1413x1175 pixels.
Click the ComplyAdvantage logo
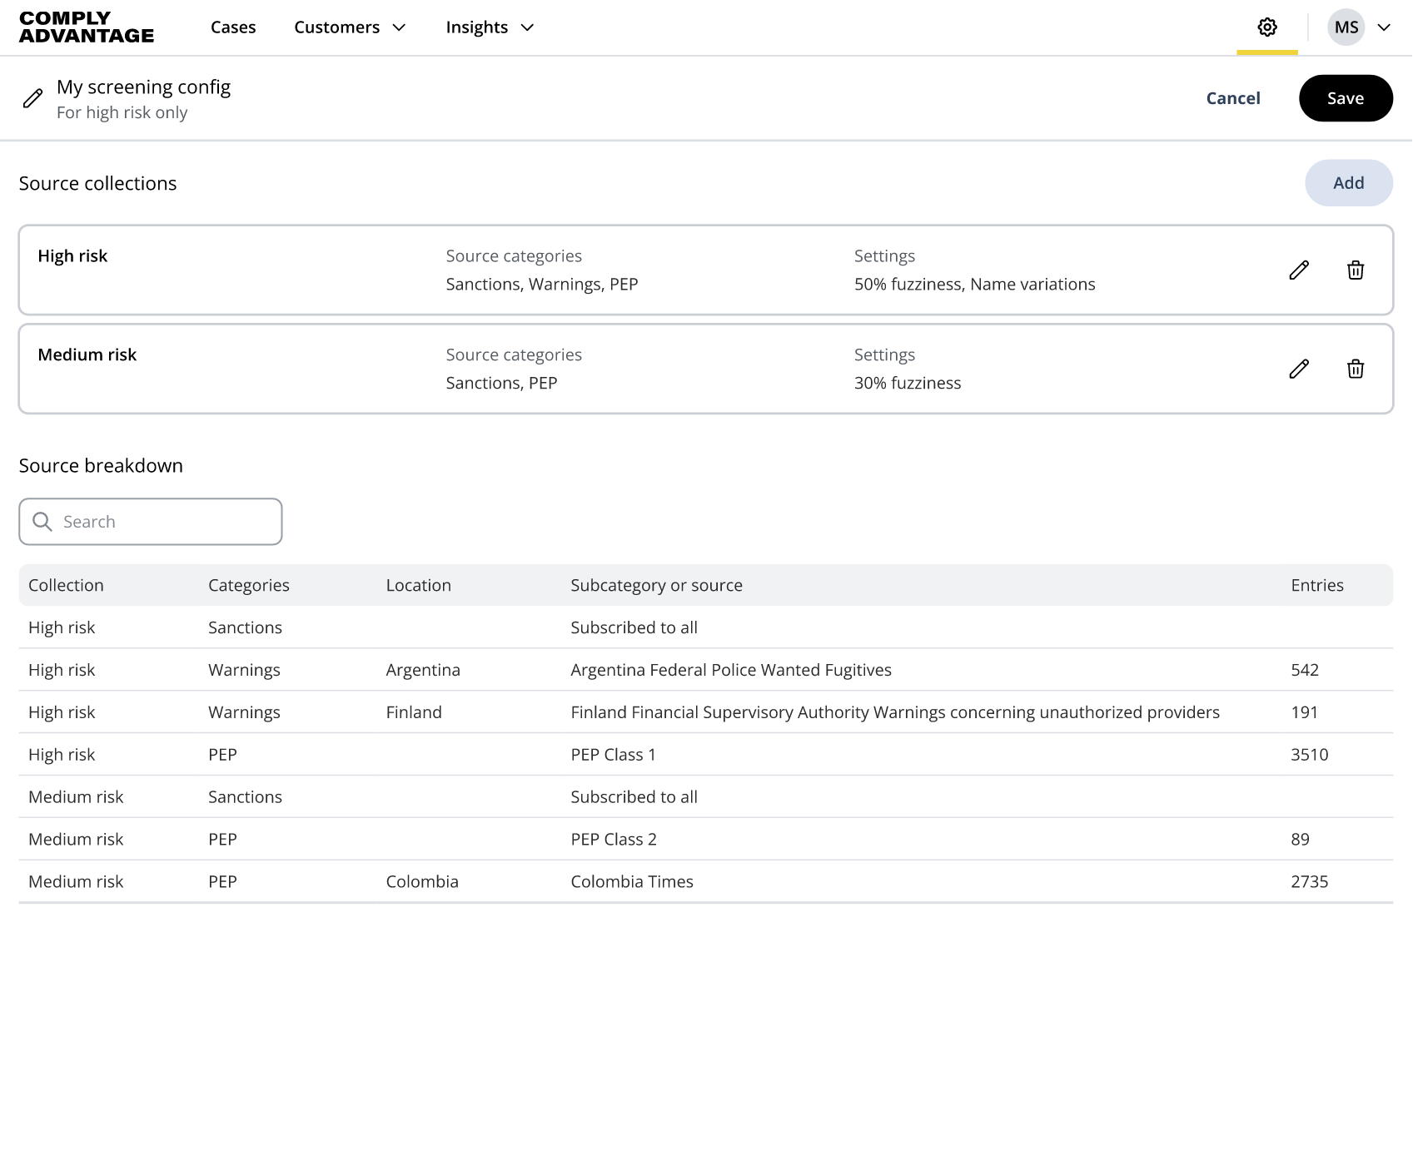coord(87,27)
